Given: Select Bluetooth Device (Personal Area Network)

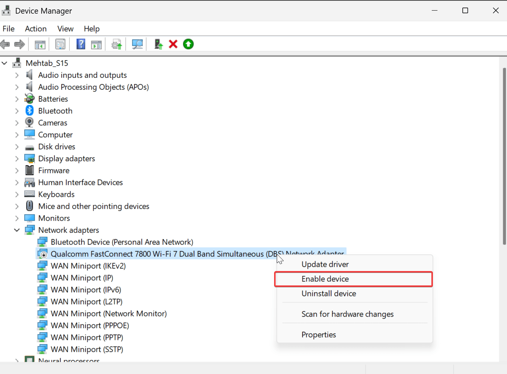Looking at the screenshot, I should pos(122,242).
